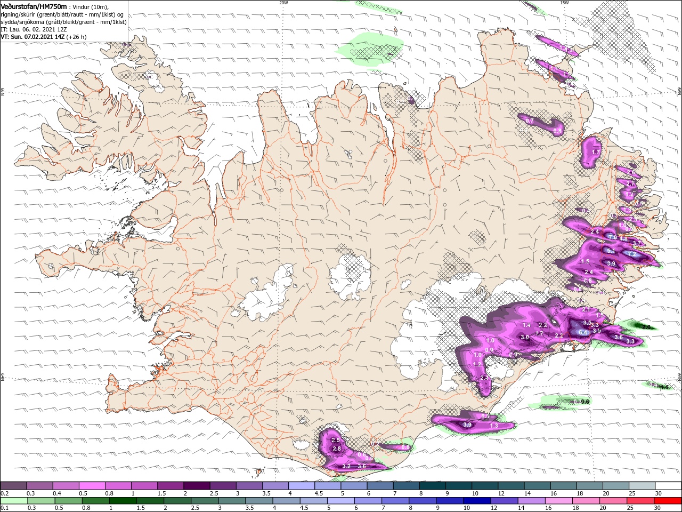Image resolution: width=682 pixels, height=512 pixels.
Task: Click the dark teal upper swatch between 8 and 9
Action: 432,486
